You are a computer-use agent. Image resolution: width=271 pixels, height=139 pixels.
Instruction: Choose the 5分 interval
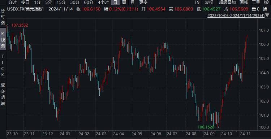point(48,3)
